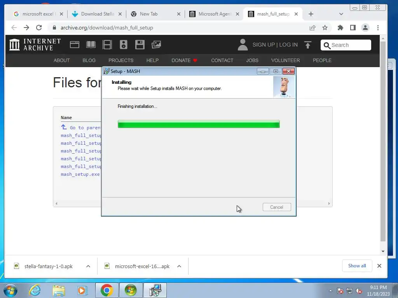
Task: Open the CONTACT menu item
Action: pos(222,60)
